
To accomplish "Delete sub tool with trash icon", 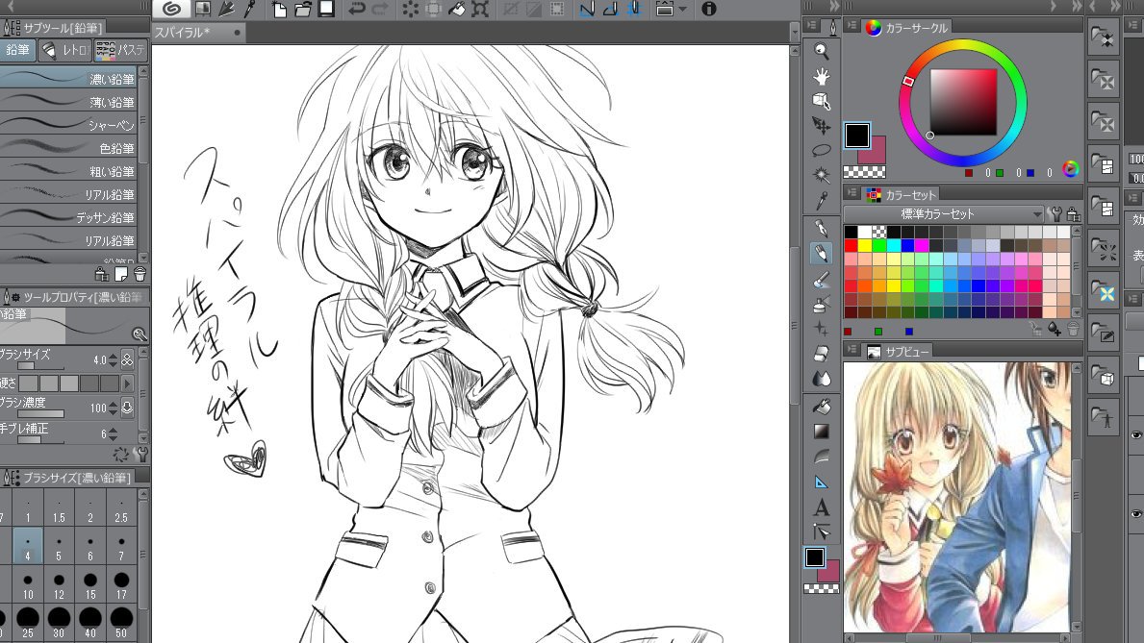I will (x=140, y=273).
